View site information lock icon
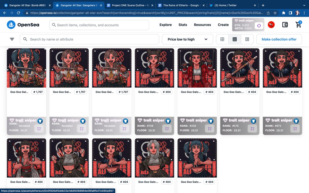Viewport: 309px width, 193px height. pyautogui.click(x=27, y=13)
